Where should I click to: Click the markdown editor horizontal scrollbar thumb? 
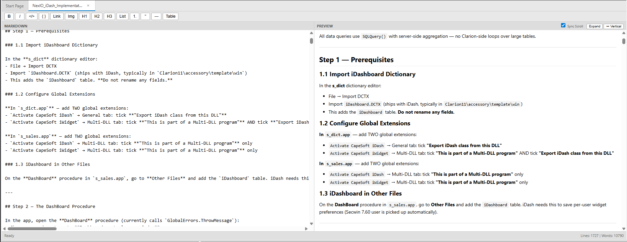(32, 229)
